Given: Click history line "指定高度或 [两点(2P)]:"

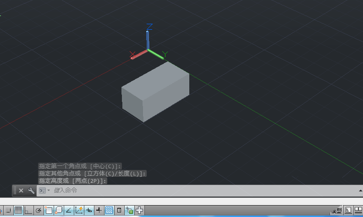Looking at the screenshot, I should coord(72,181).
